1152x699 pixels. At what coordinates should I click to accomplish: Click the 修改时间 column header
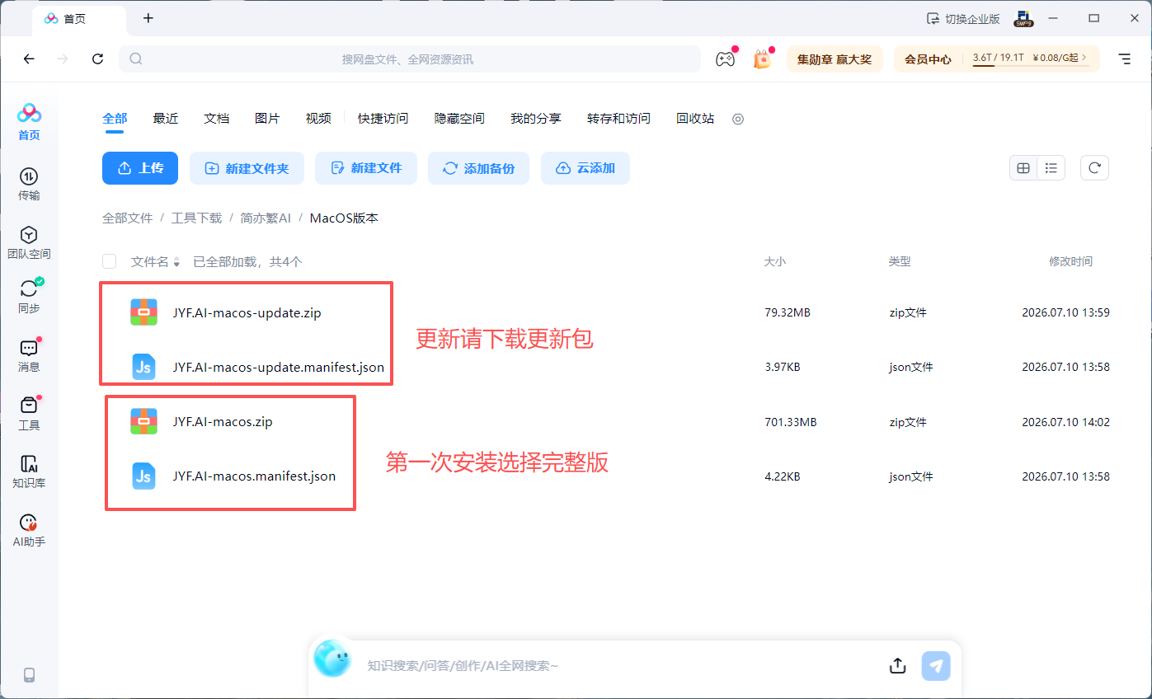click(x=1070, y=261)
